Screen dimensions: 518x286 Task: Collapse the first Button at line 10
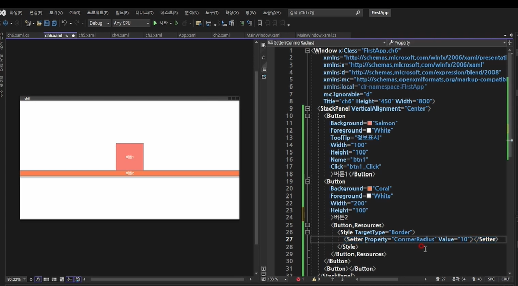click(307, 116)
